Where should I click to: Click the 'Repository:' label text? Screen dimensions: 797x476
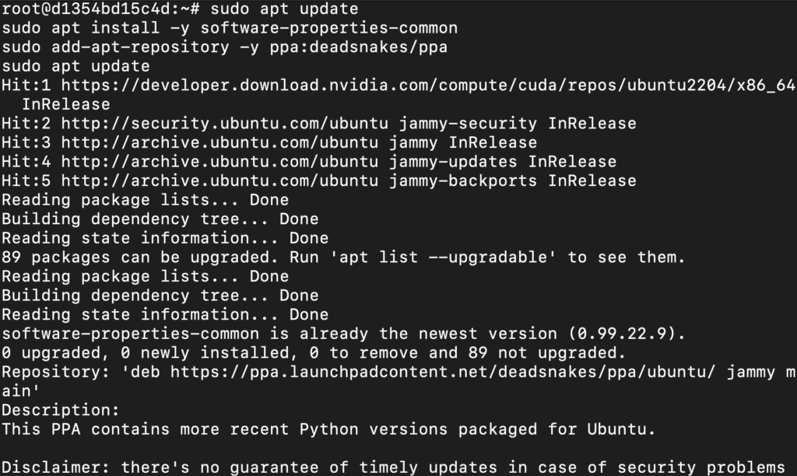coord(56,372)
